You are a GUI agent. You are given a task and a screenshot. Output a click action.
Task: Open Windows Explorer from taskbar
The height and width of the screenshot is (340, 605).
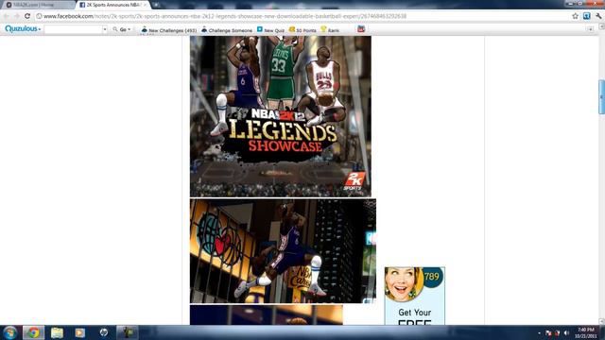coord(57,332)
